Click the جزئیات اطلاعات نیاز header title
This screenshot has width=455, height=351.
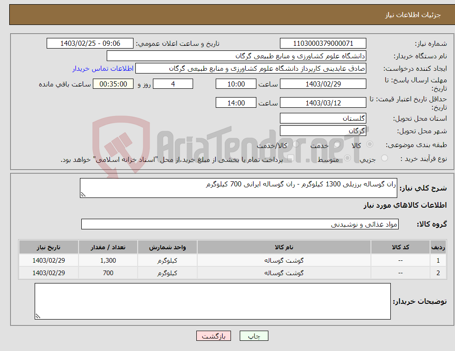coord(413,15)
